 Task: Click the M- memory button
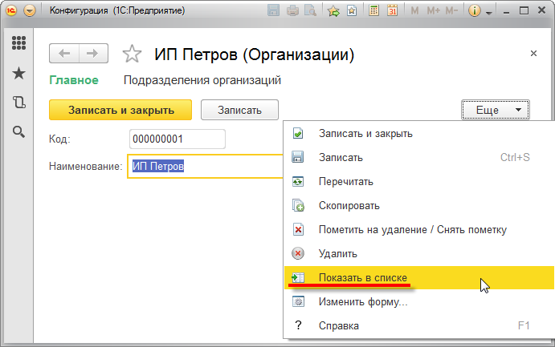click(451, 11)
